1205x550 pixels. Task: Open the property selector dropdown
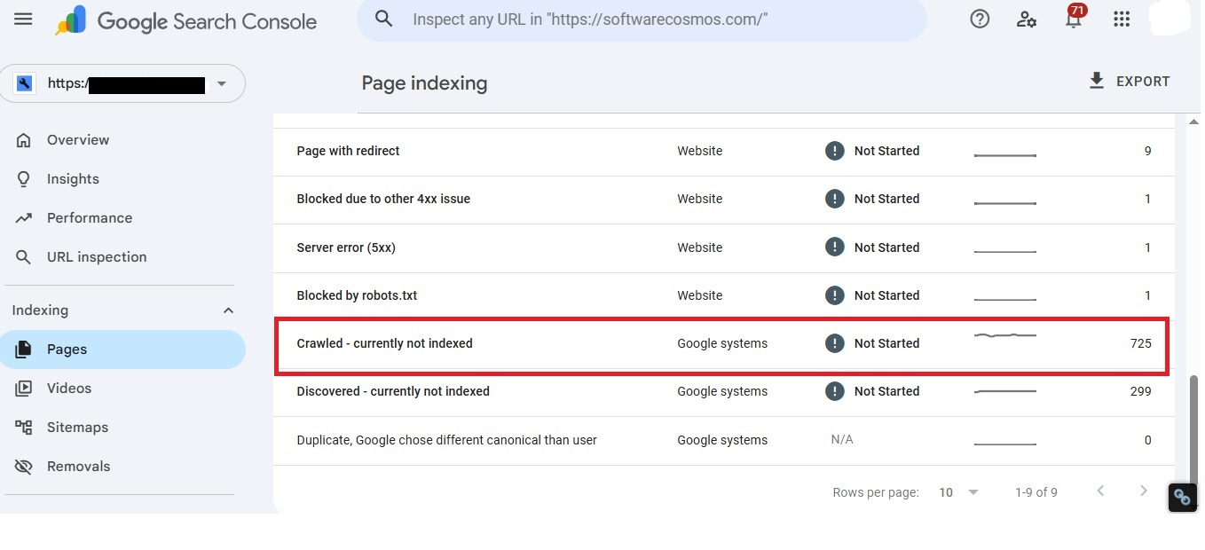click(x=122, y=83)
